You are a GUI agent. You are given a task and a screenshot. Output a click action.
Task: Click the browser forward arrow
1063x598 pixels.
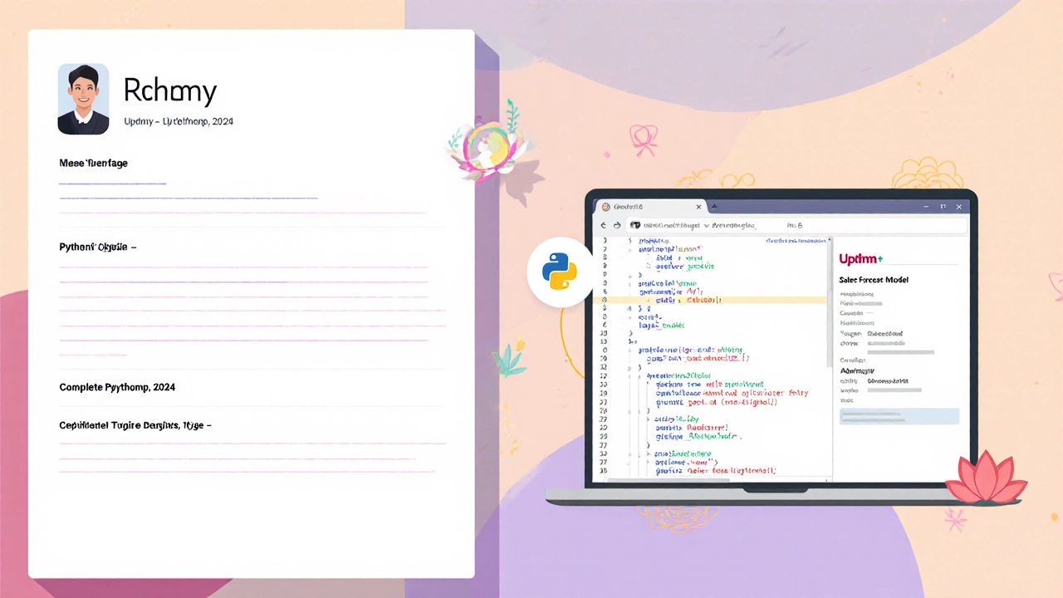pyautogui.click(x=617, y=225)
